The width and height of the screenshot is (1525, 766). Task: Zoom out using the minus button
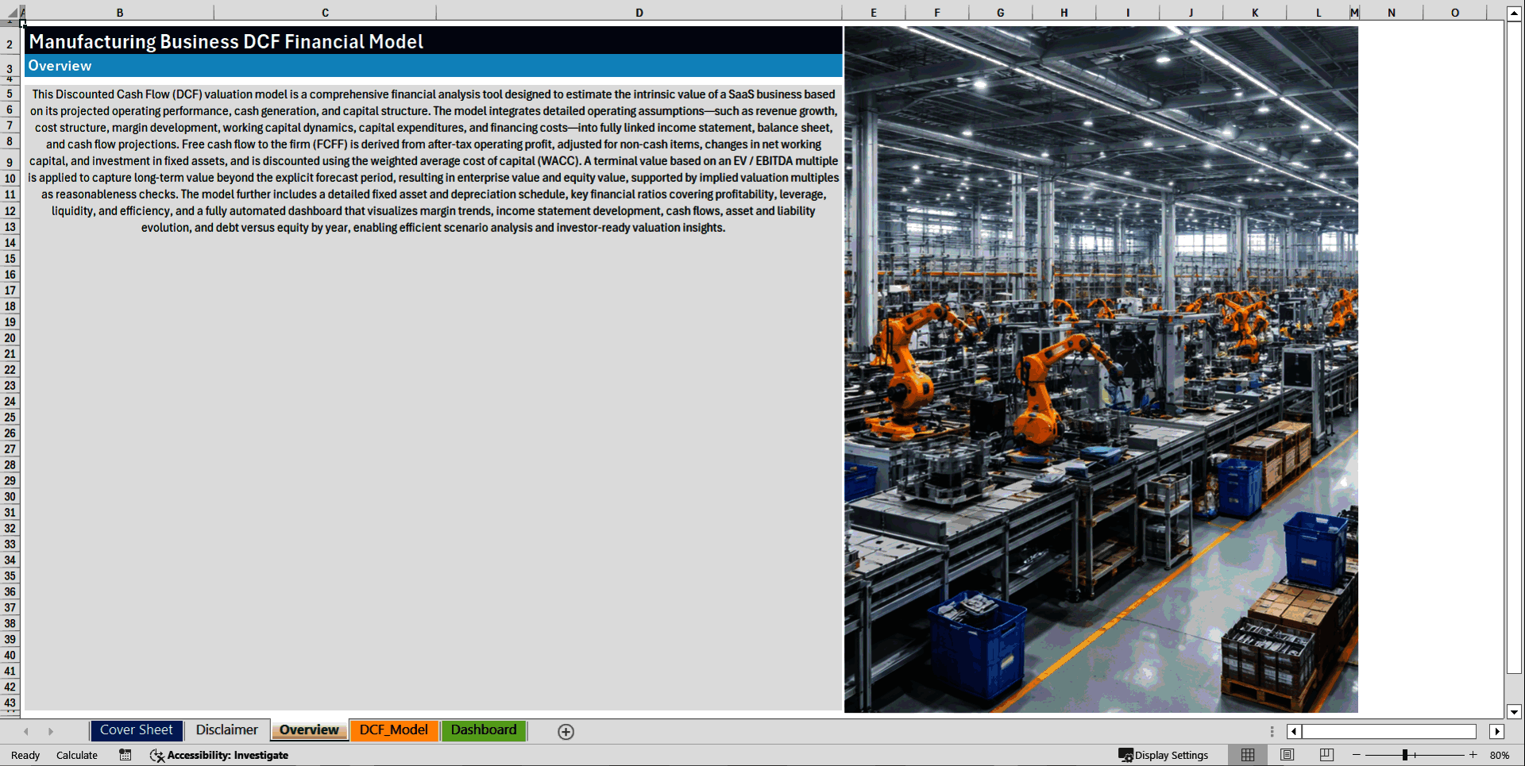coord(1357,755)
